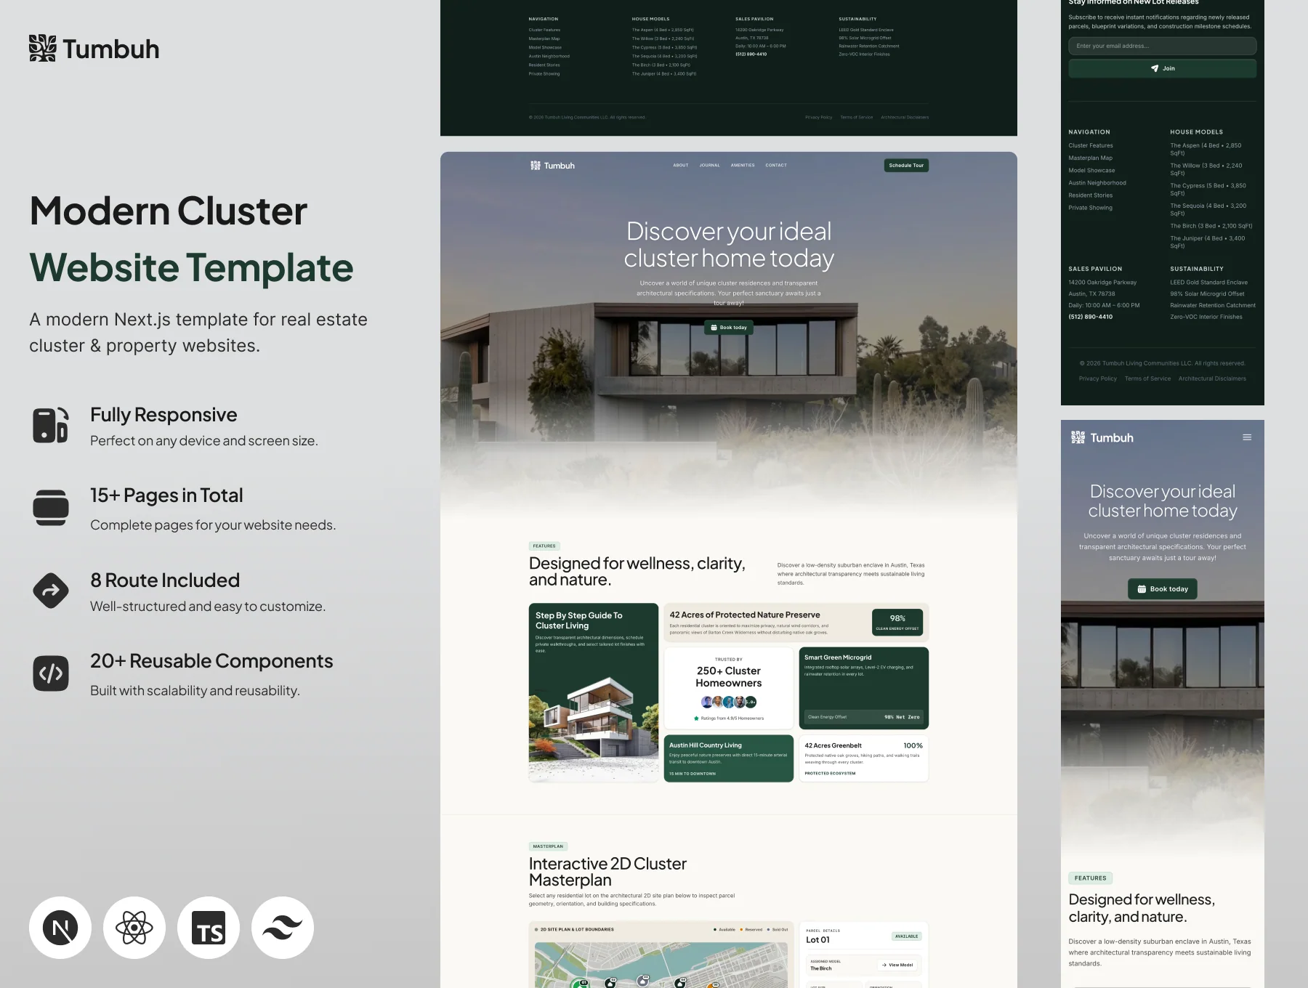Click the FEATURES tag in the desktop preview
Screen dimensions: 1308x988
click(544, 546)
